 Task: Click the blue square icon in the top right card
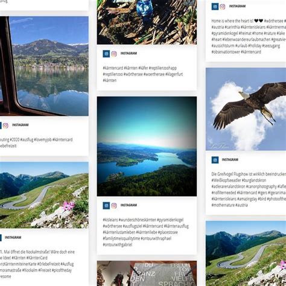(215, 7)
